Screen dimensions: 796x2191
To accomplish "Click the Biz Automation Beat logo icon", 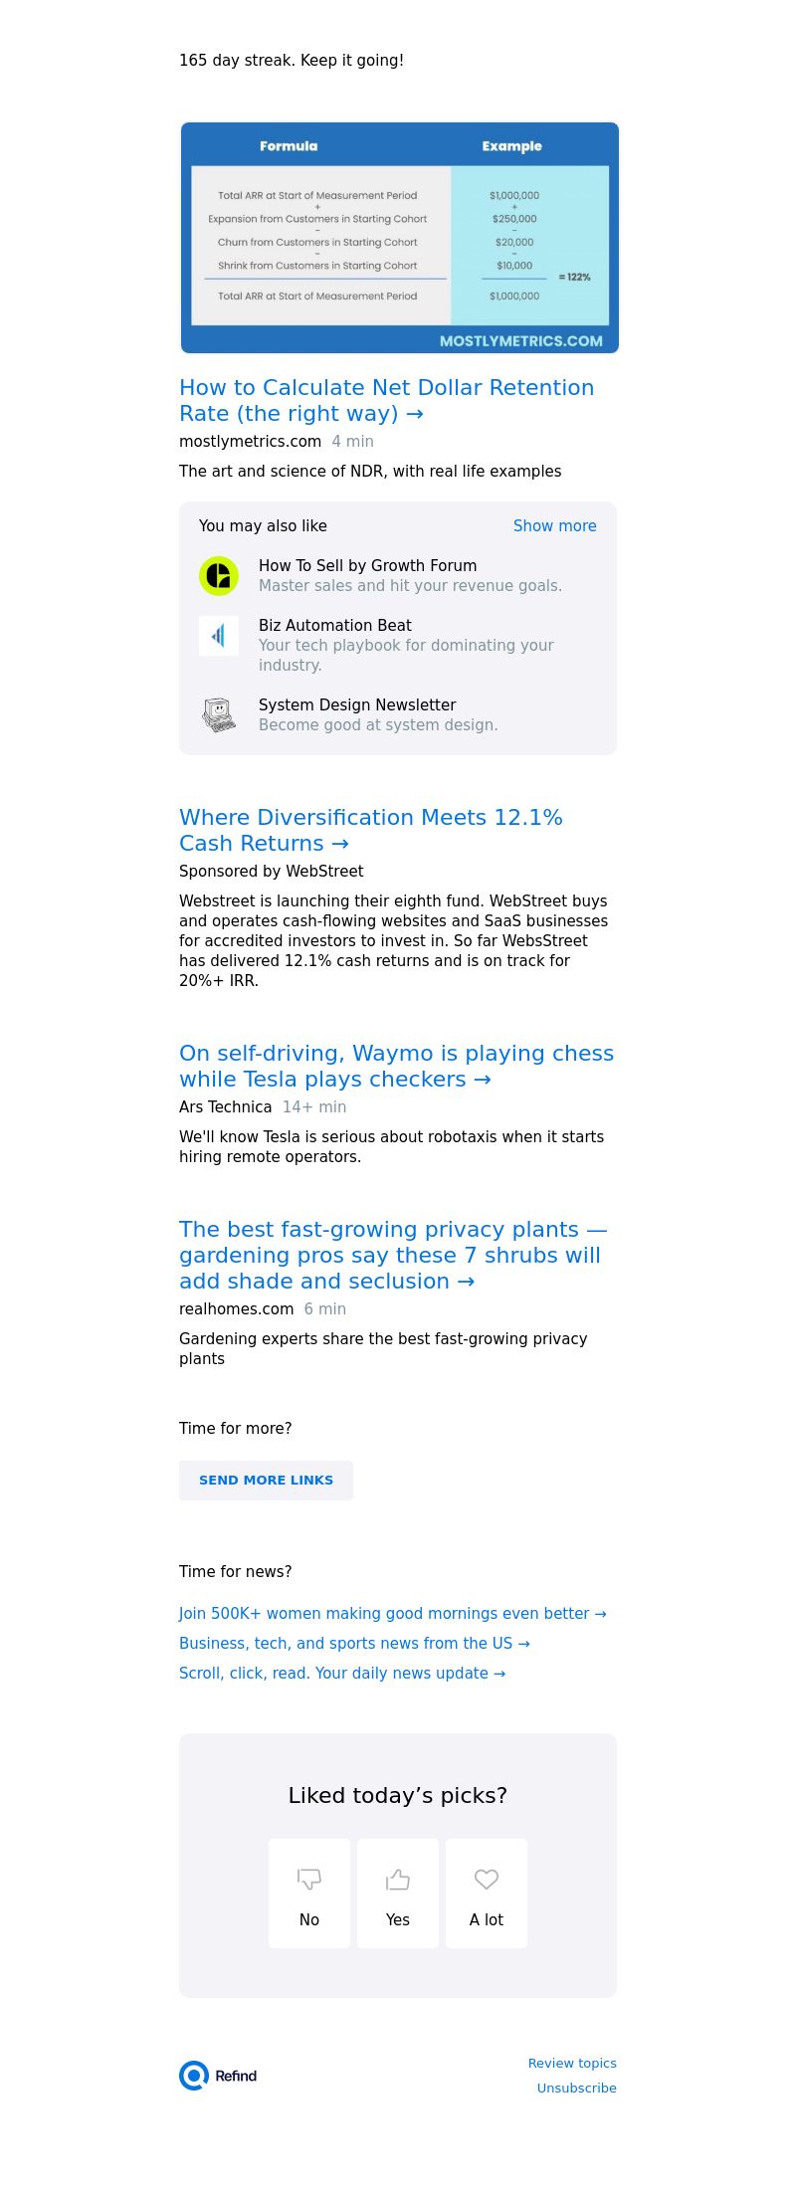I will (219, 636).
